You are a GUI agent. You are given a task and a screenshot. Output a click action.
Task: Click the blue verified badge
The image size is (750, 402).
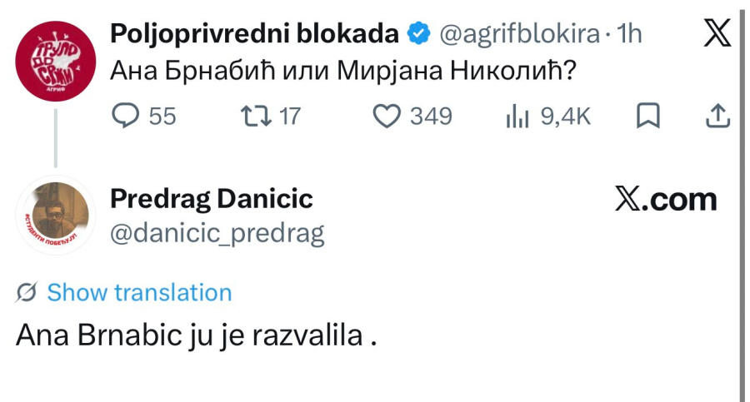click(x=418, y=33)
